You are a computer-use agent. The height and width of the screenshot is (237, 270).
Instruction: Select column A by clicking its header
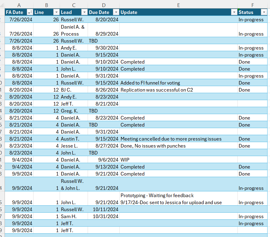coord(19,5)
